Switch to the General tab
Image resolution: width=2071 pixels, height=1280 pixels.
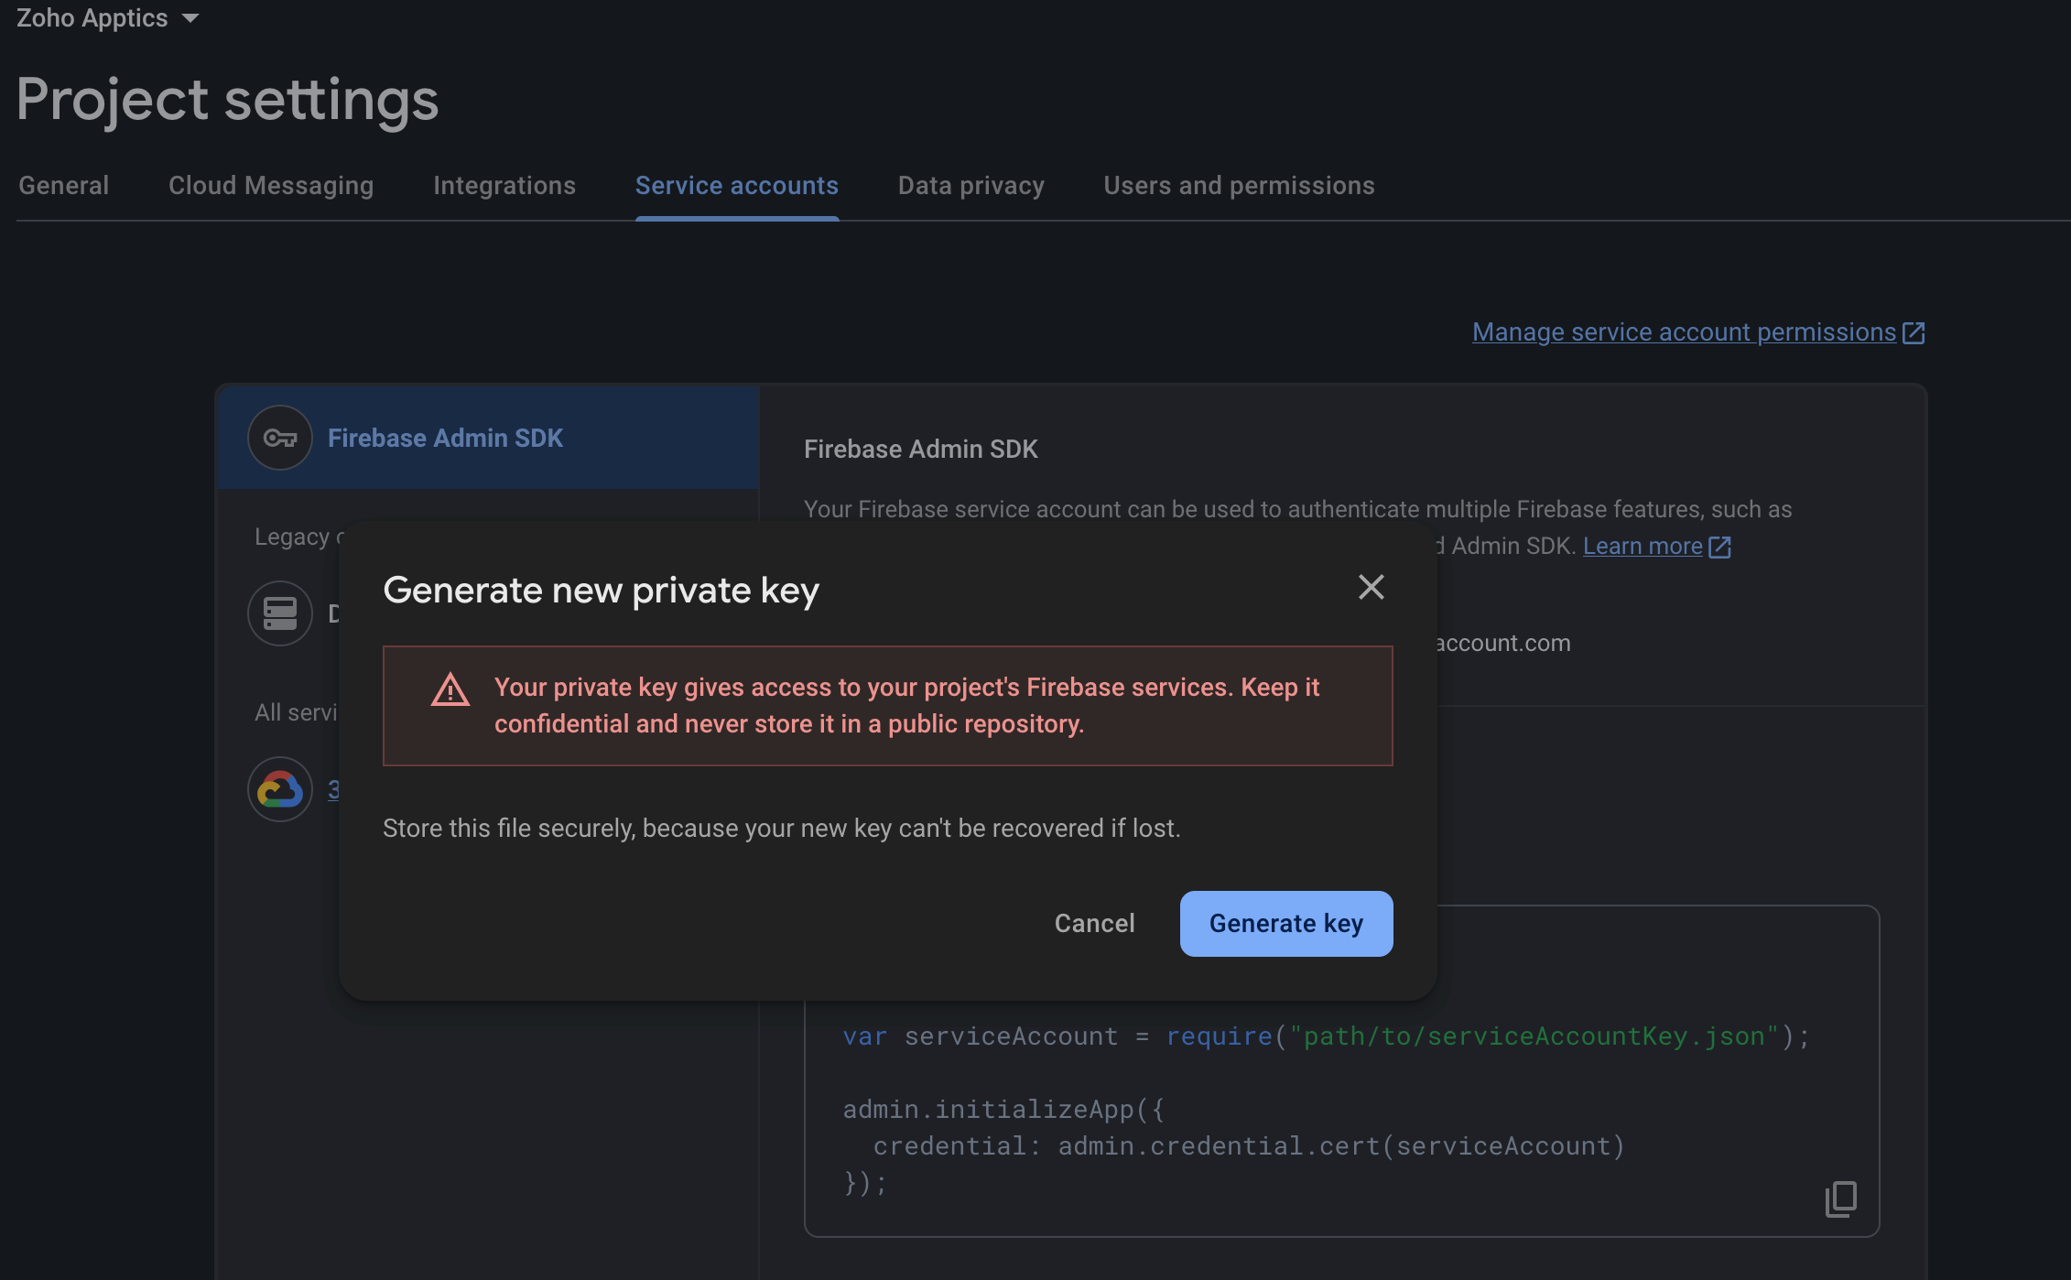pyautogui.click(x=64, y=186)
